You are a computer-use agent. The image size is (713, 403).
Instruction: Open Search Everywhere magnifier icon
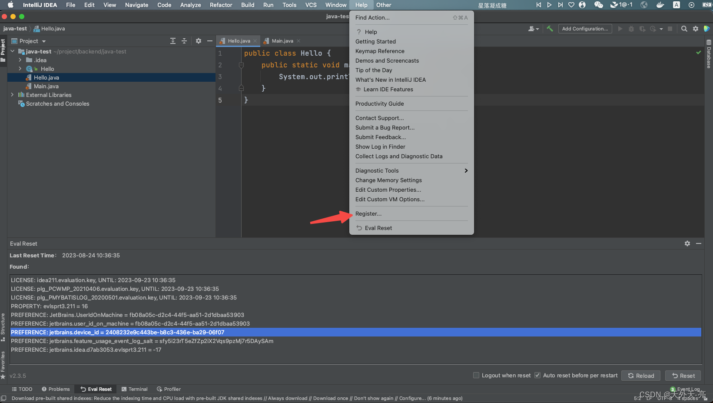(684, 29)
